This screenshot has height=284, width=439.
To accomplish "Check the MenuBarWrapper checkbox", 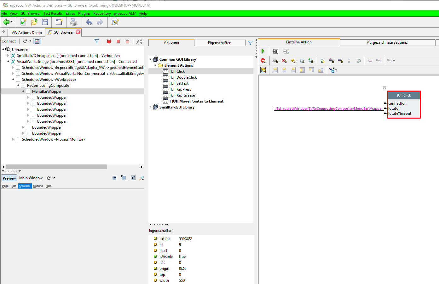I will pyautogui.click(x=28, y=91).
